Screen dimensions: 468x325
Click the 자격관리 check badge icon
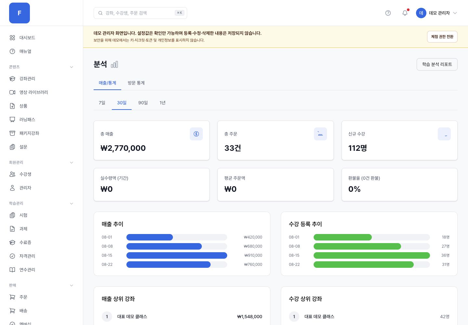click(x=12, y=256)
